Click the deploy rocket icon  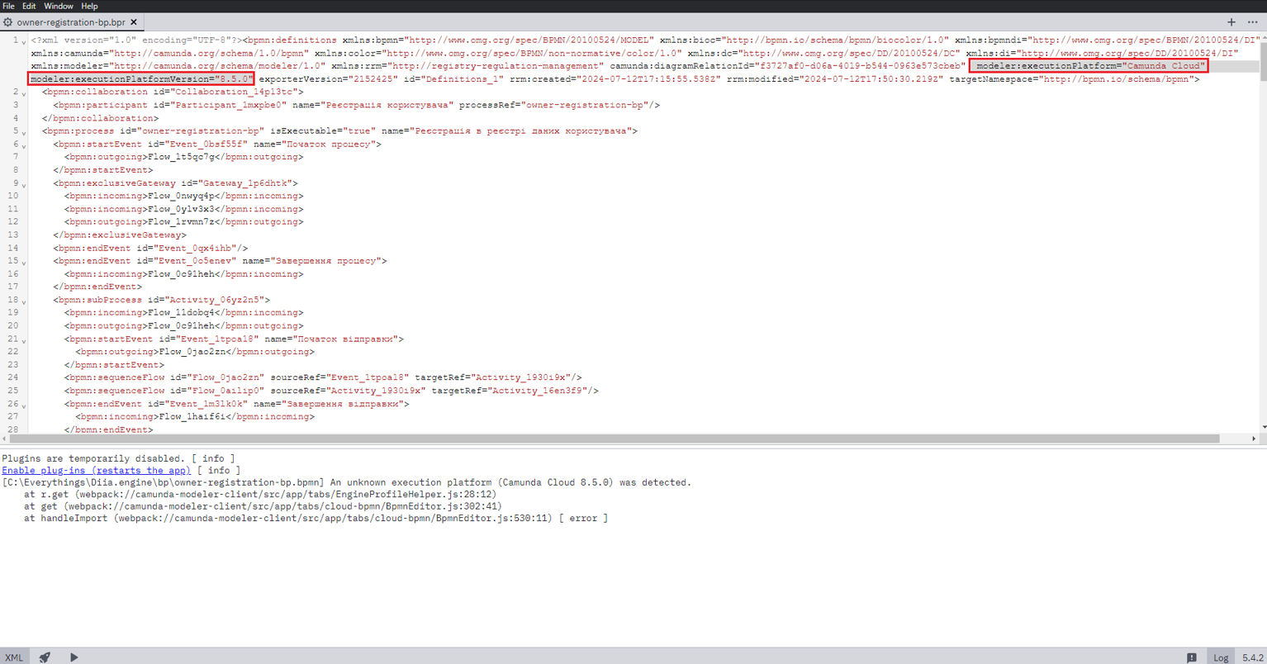[x=45, y=657]
